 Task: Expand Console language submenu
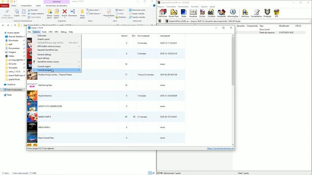coord(57,70)
